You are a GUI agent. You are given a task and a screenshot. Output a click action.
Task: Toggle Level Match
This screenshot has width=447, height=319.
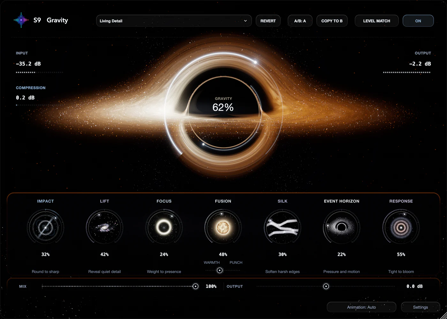[376, 21]
